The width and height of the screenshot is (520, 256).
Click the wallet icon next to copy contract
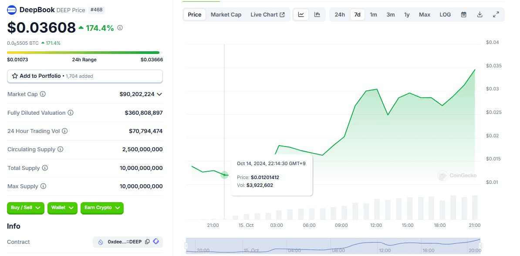pos(156,241)
